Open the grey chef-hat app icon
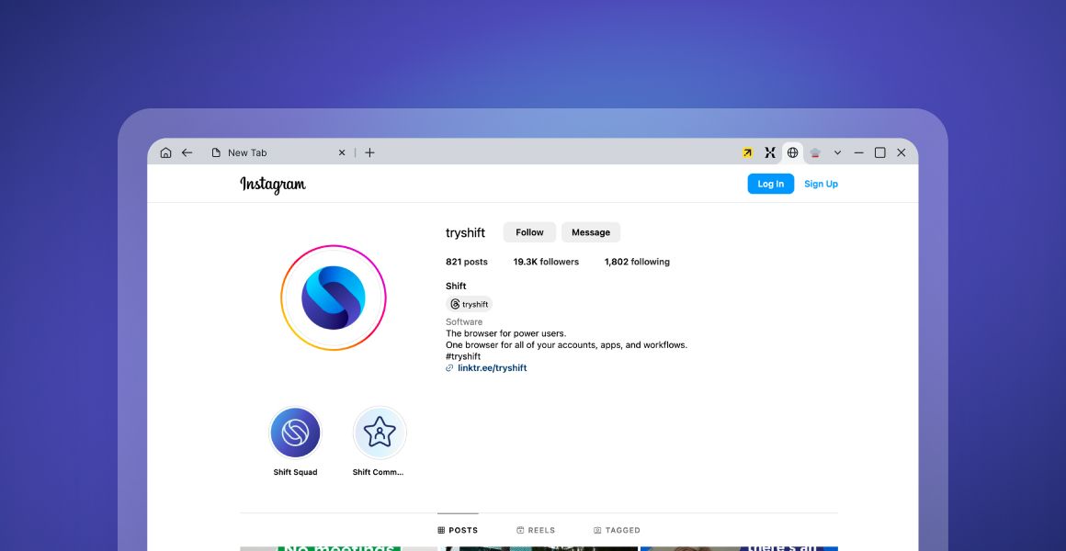The height and width of the screenshot is (551, 1066). [815, 152]
